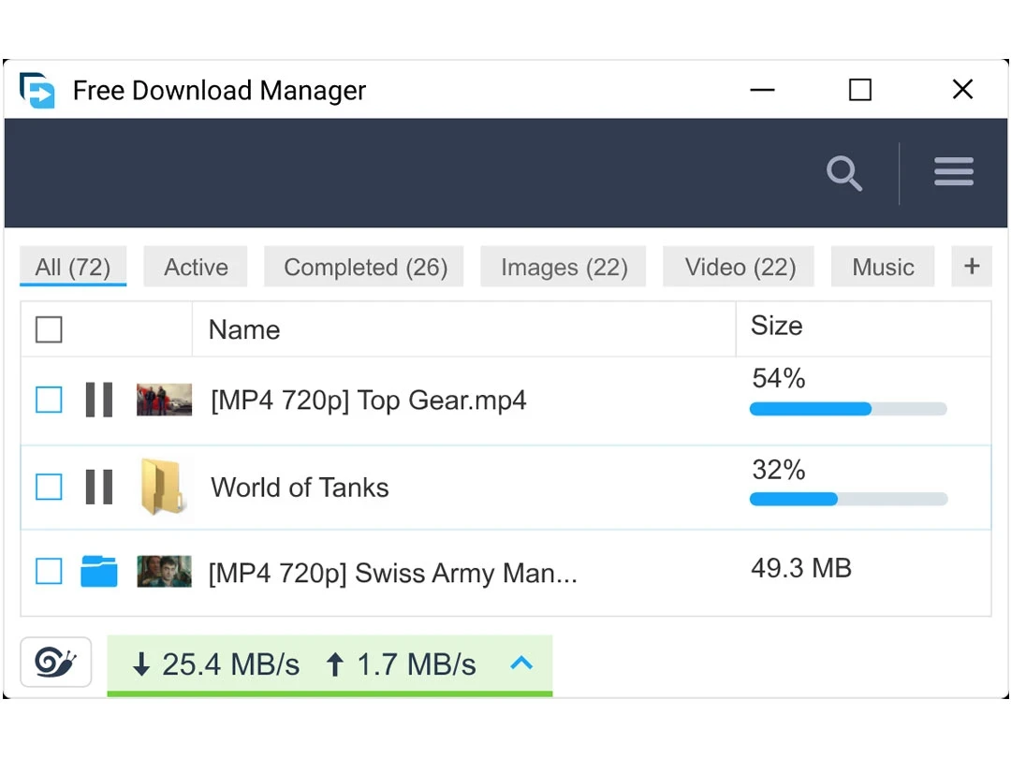Click the World of Tanks folder icon
1011x758 pixels.
[x=164, y=486]
